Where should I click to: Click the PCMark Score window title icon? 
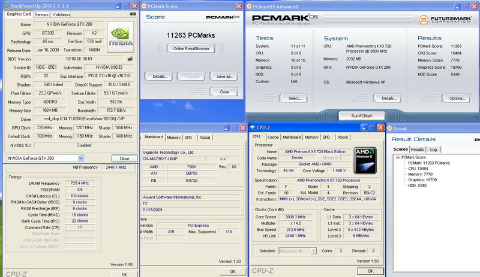pos(144,6)
